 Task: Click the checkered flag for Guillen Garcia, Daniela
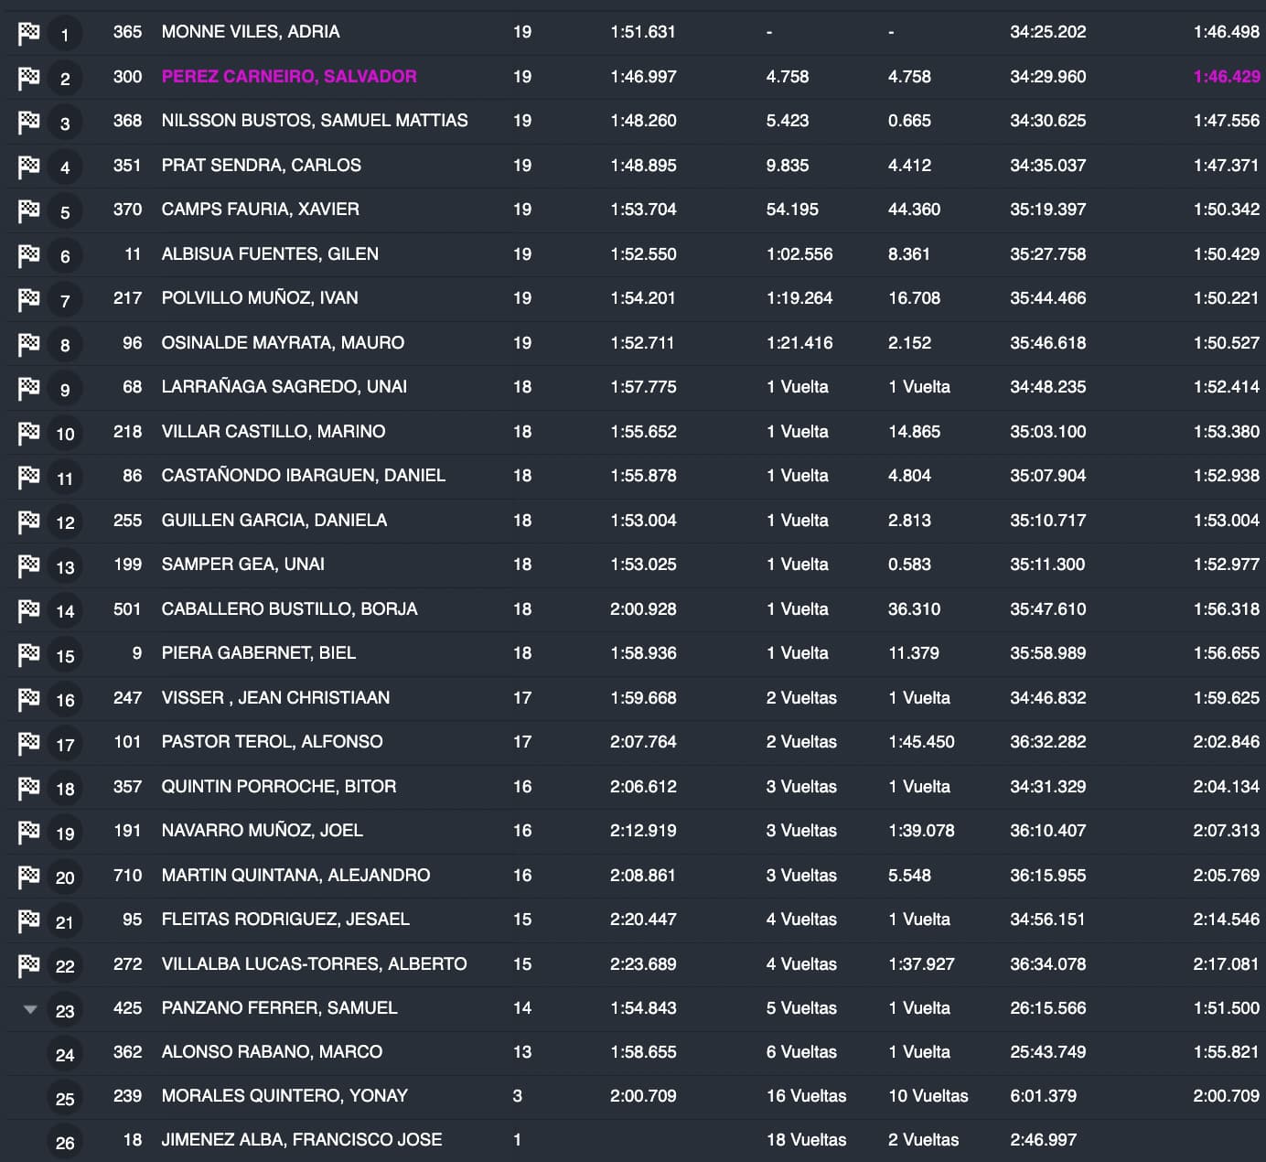tap(28, 522)
